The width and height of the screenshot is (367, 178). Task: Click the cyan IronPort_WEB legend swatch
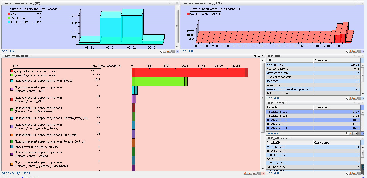click(x=9, y=22)
